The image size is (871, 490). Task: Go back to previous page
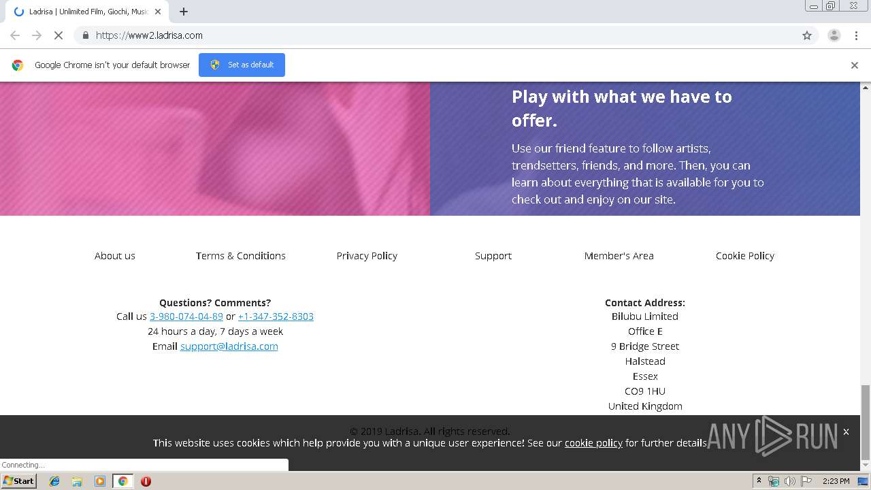15,35
